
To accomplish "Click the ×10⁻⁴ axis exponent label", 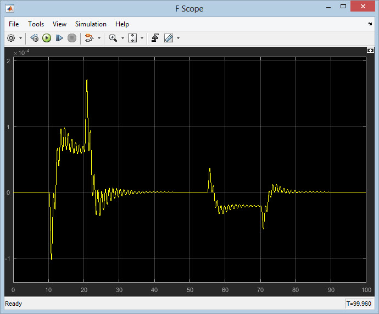I will pyautogui.click(x=21, y=52).
